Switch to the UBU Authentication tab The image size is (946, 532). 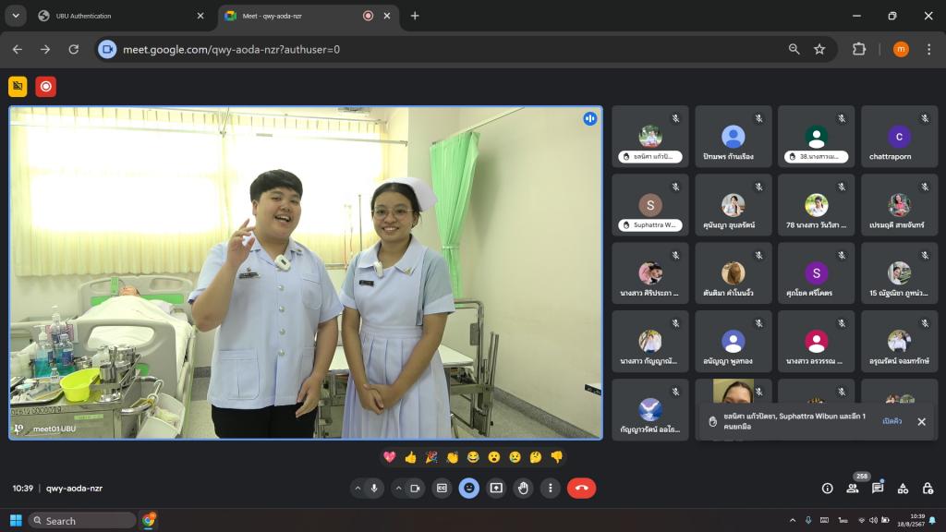click(x=111, y=16)
